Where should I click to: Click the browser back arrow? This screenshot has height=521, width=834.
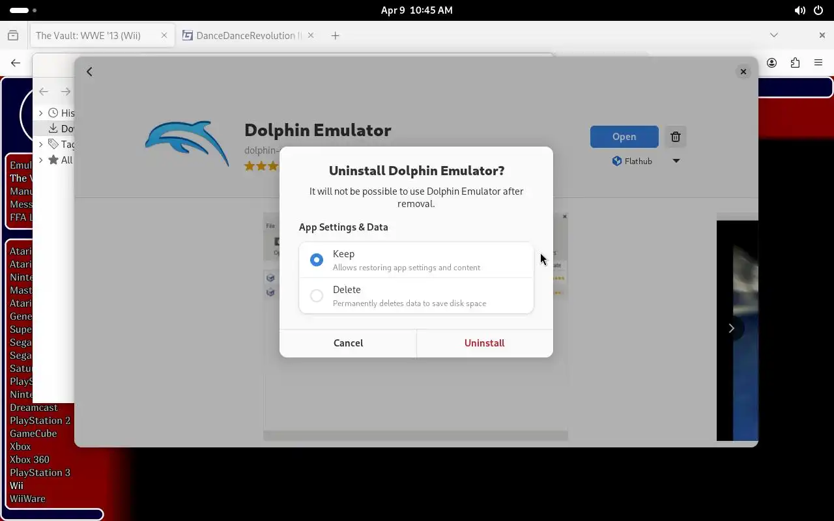tap(16, 63)
